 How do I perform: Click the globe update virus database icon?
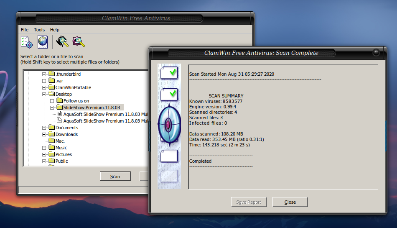click(43, 42)
